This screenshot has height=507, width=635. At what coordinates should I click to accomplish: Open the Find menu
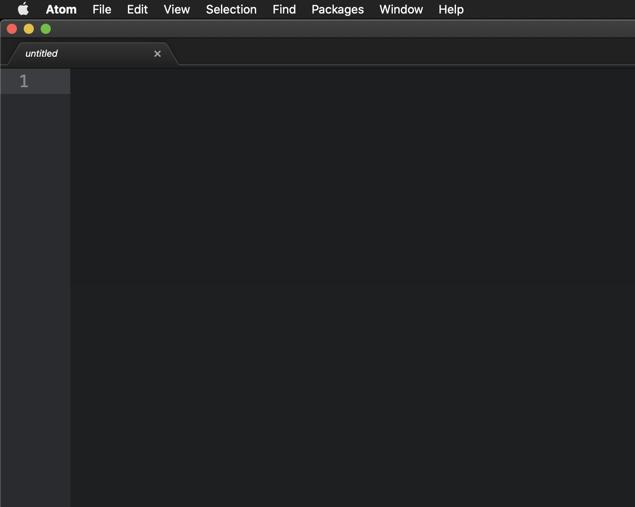(284, 9)
